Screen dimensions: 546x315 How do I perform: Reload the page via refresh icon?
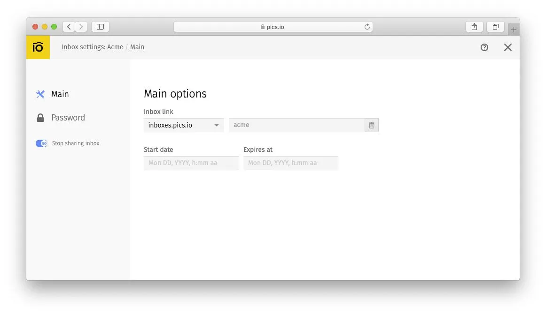(367, 27)
